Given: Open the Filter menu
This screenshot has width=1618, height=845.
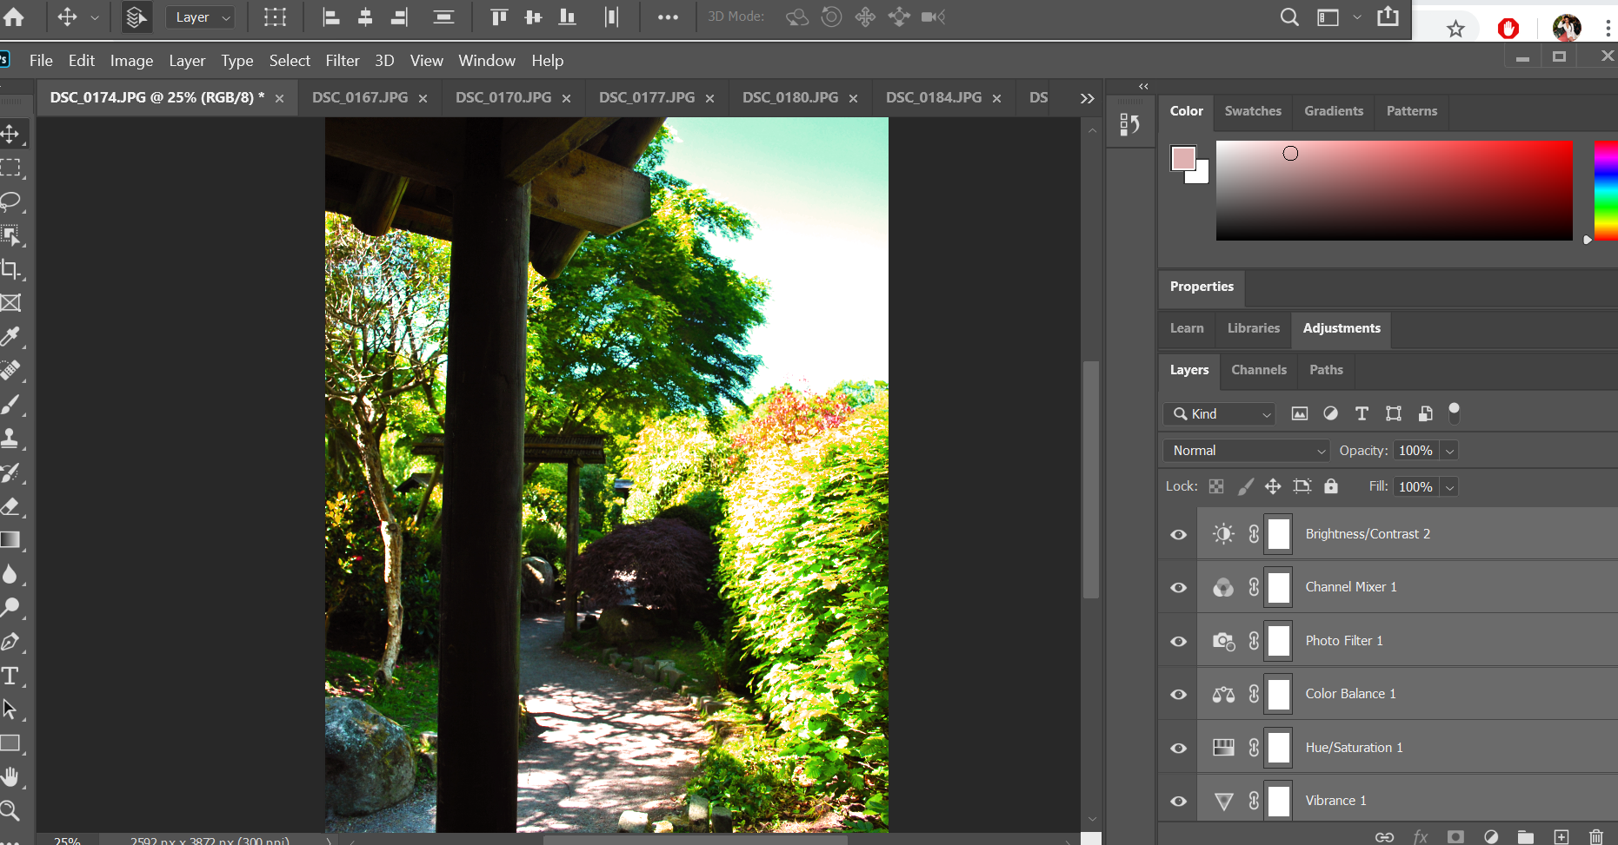Looking at the screenshot, I should (x=342, y=61).
